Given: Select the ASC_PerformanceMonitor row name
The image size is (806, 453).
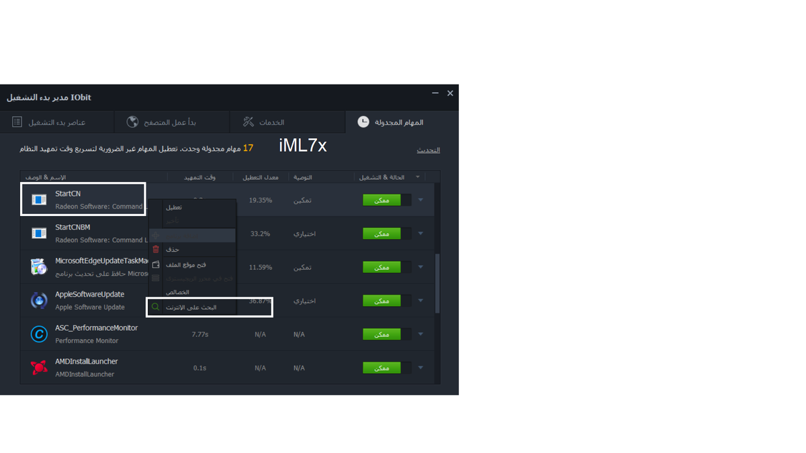Looking at the screenshot, I should 96,328.
